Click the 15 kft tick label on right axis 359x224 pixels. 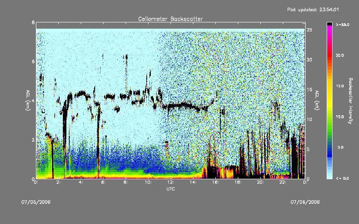point(309,89)
